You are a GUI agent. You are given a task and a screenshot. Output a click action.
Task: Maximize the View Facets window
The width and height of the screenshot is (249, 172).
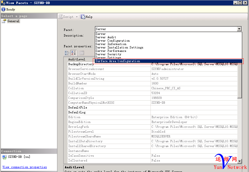coord(240,3)
